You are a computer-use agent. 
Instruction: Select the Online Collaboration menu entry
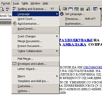36,51
